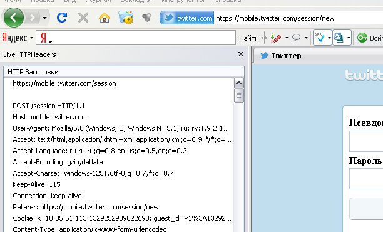Click the twitter.com site identity badge

tap(187, 18)
